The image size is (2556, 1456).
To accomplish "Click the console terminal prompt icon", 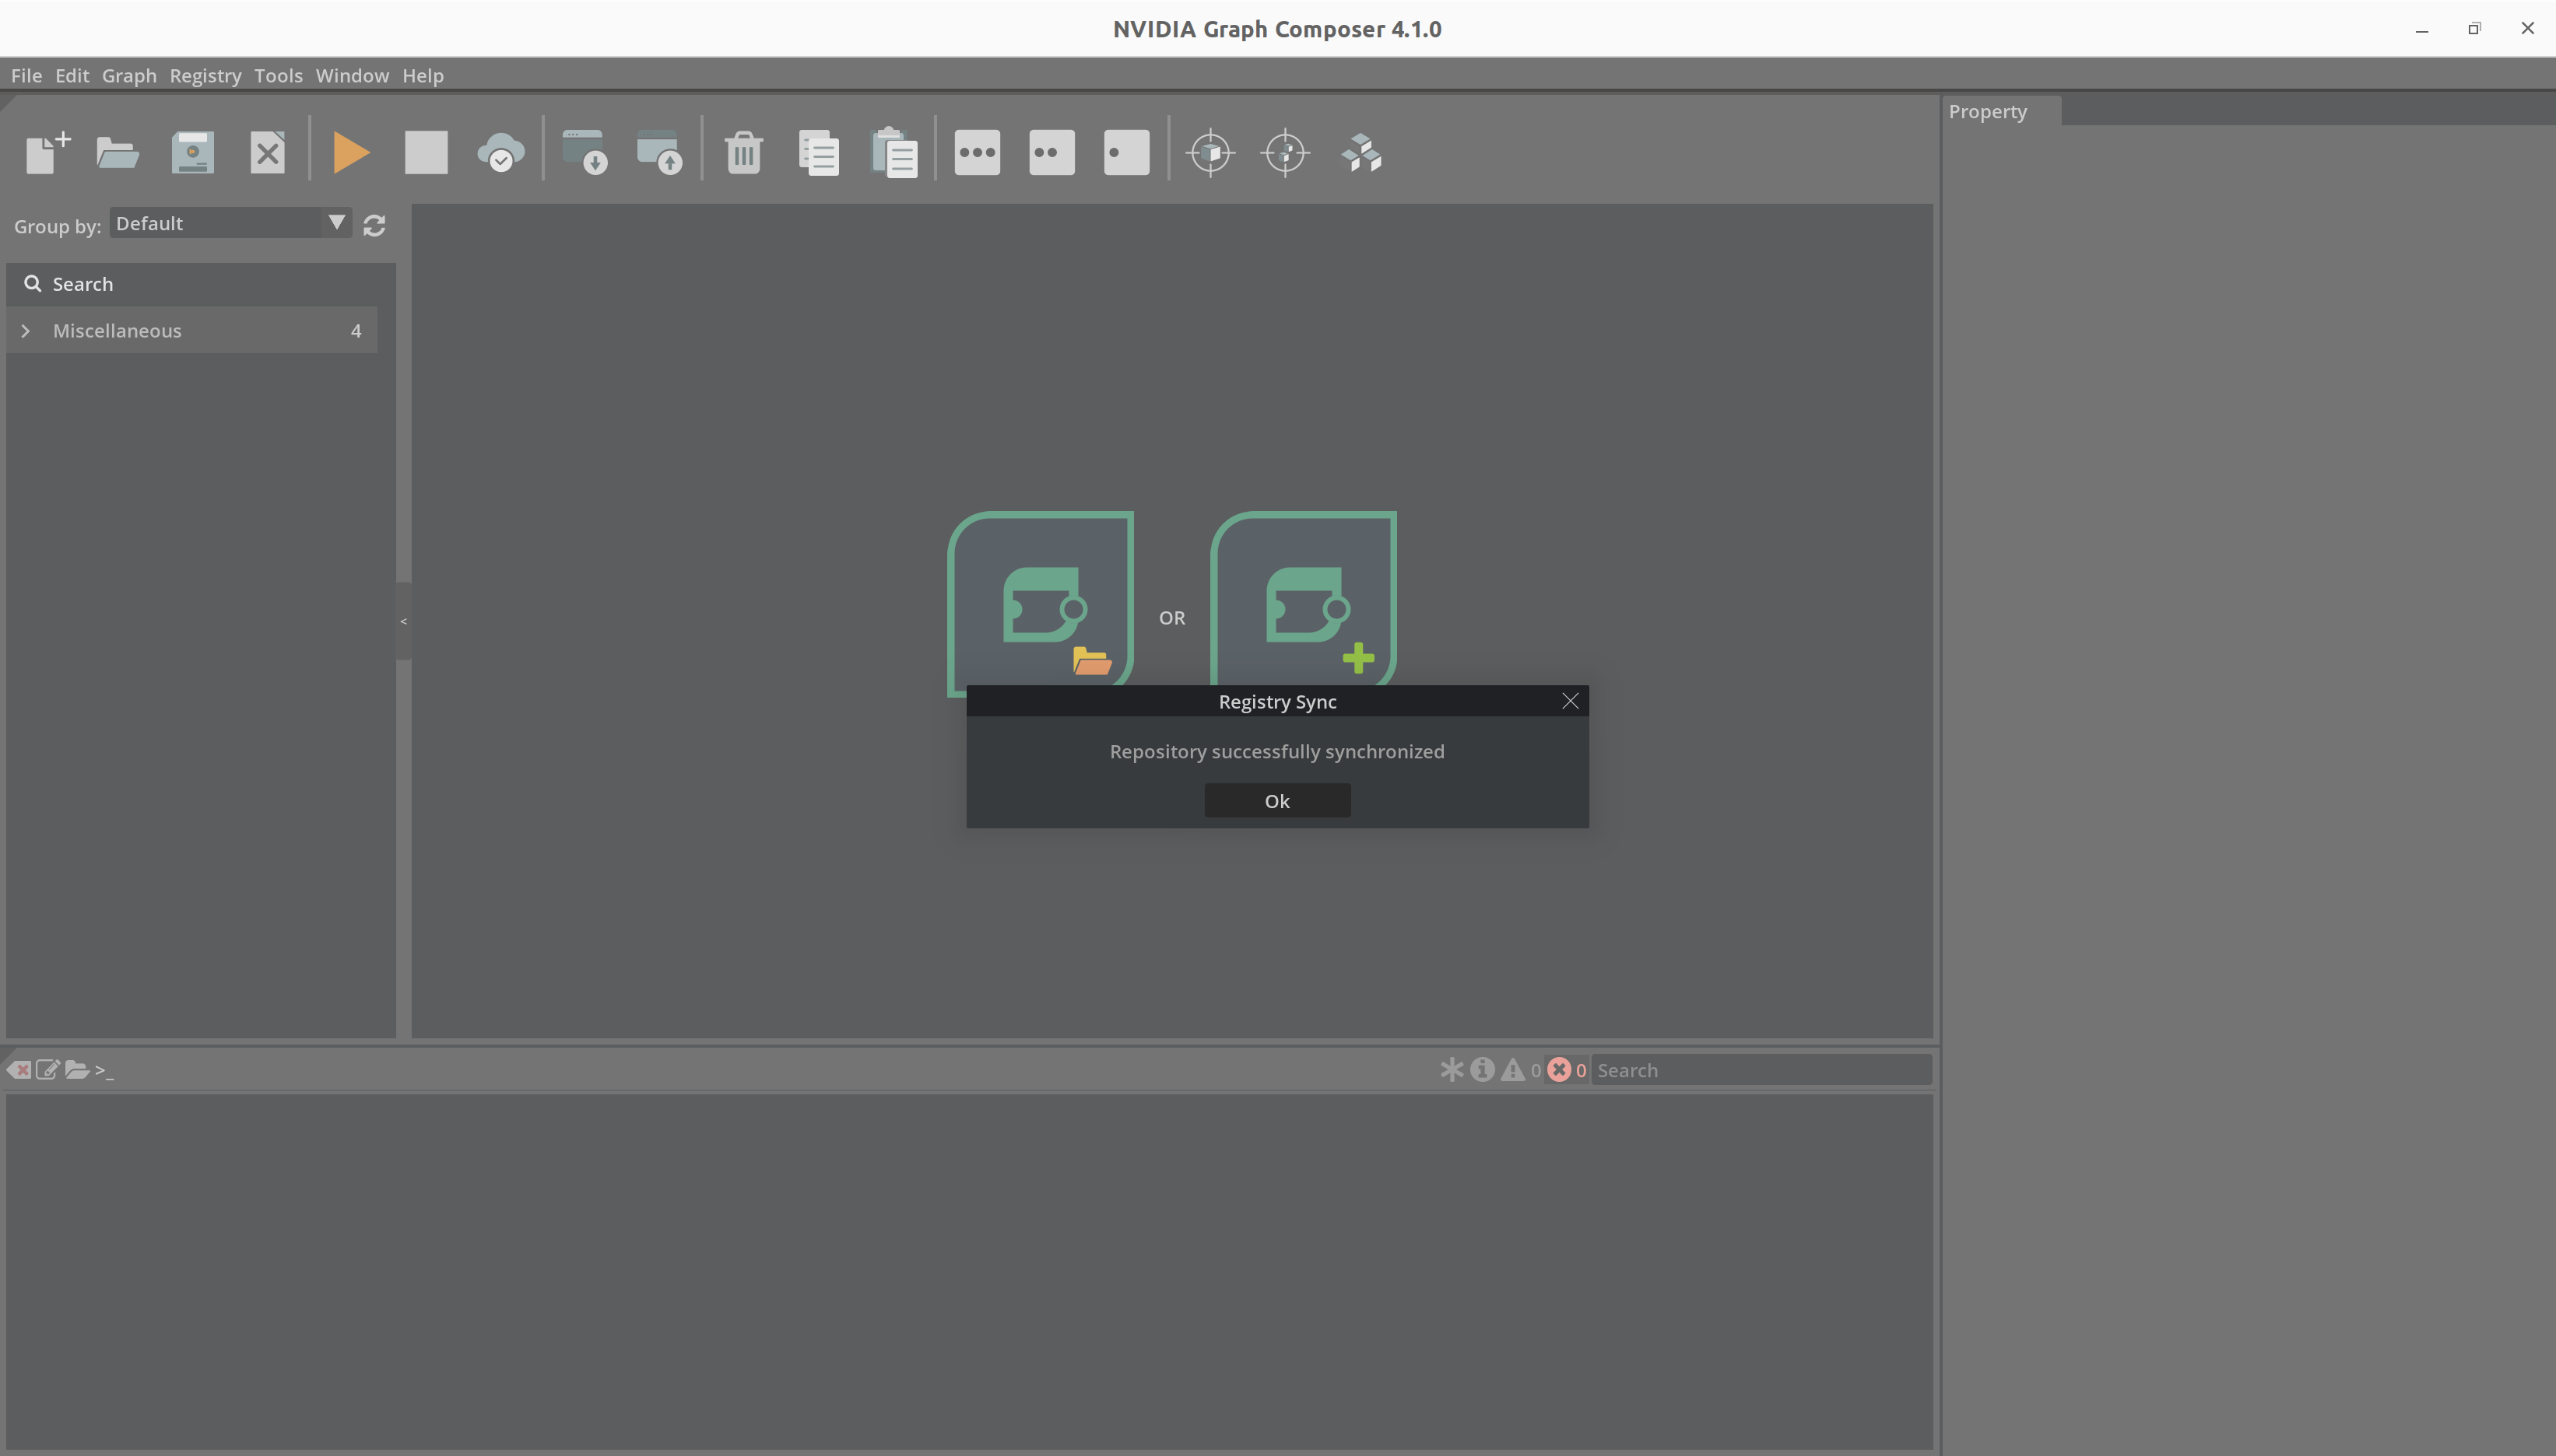I will click(104, 1070).
